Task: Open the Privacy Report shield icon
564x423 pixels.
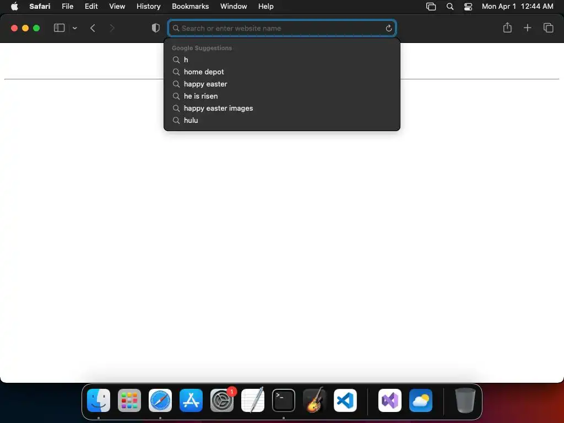Action: (156, 28)
